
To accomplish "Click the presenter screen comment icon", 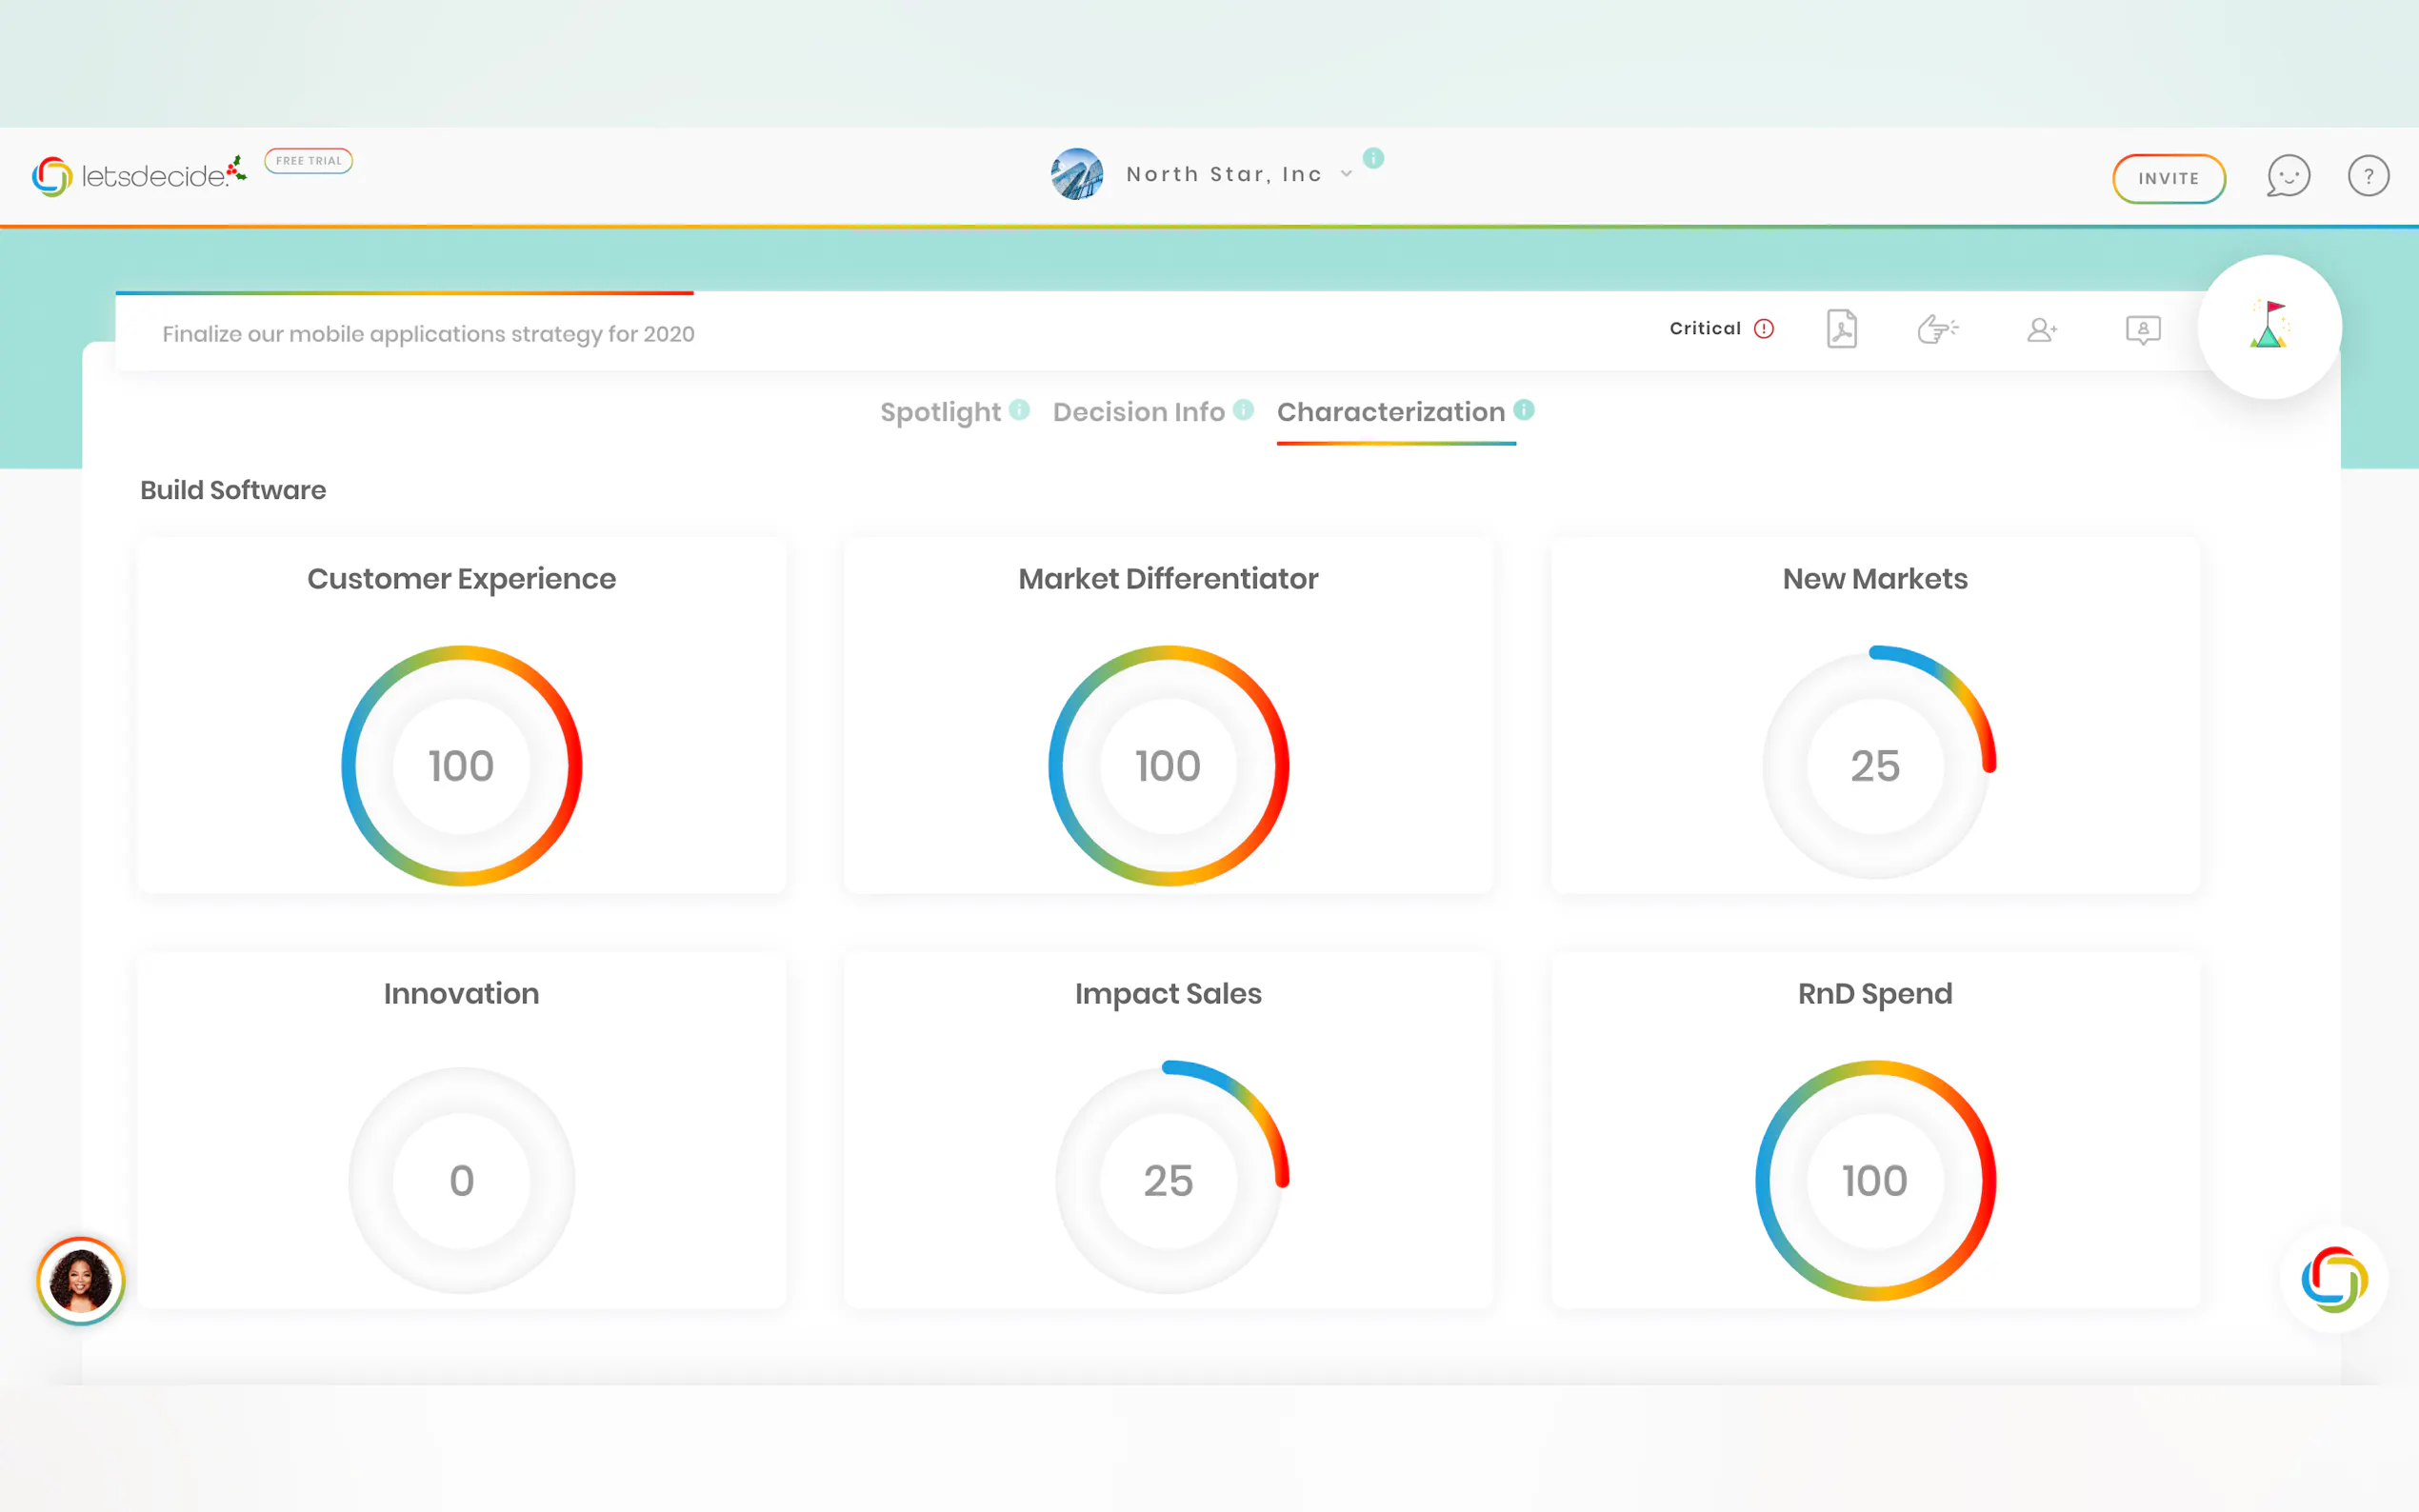I will pos(2142,330).
